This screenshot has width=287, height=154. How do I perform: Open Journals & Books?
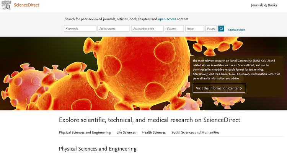click(264, 5)
